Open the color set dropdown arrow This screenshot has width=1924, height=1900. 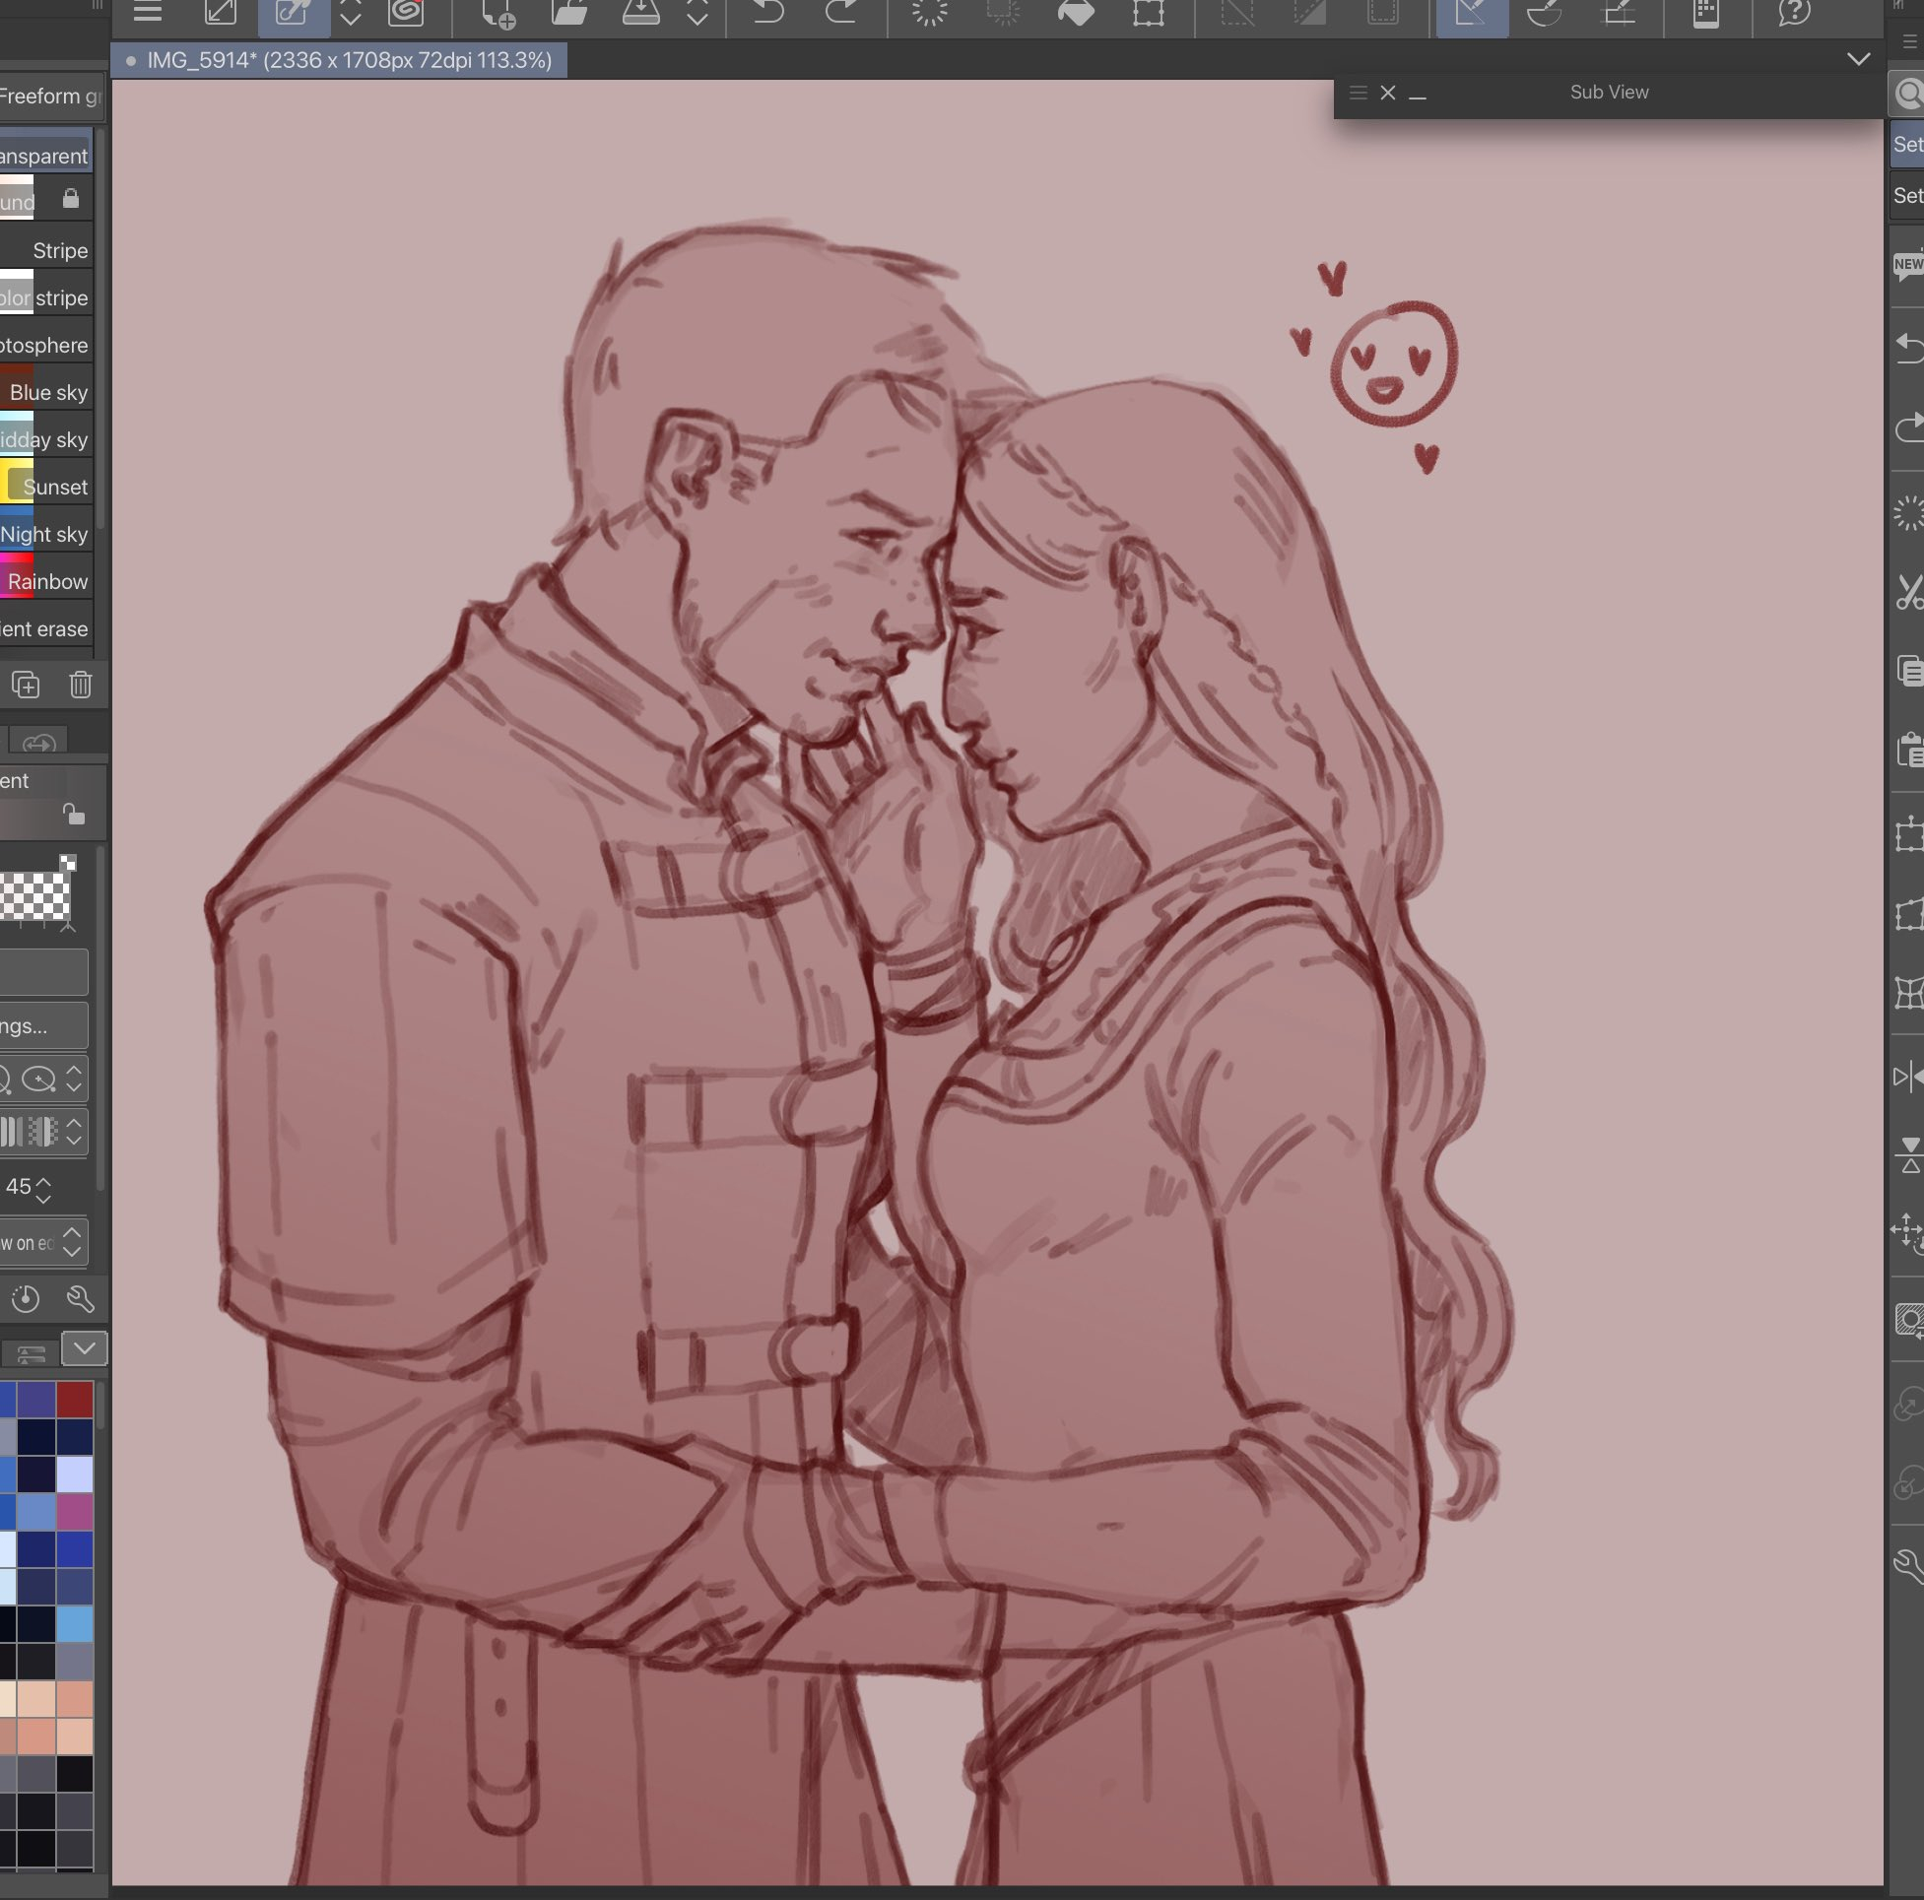(x=85, y=1348)
